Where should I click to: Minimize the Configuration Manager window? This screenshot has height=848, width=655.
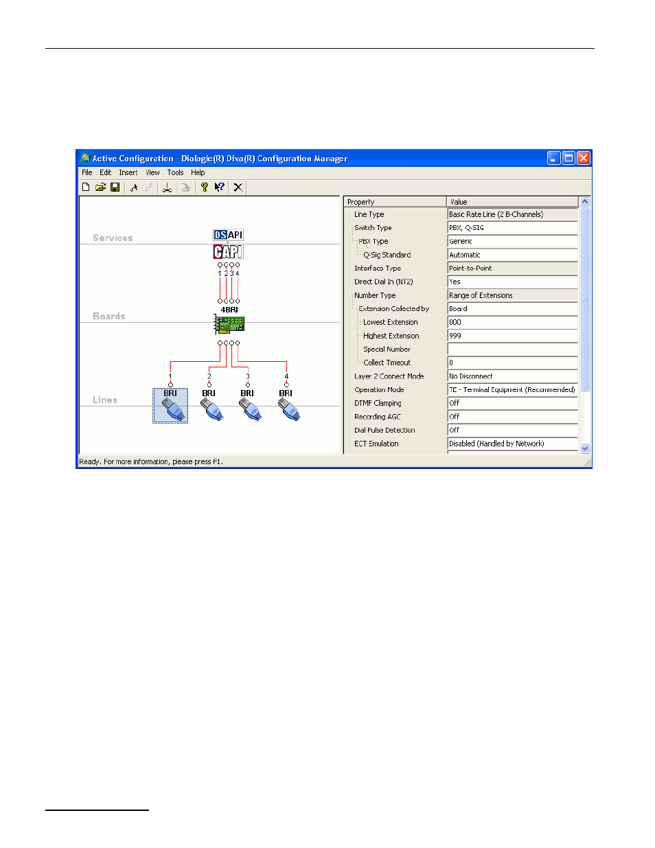pyautogui.click(x=554, y=158)
